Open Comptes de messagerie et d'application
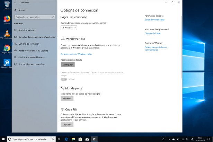The width and height of the screenshot is (213, 142). pos(37,37)
